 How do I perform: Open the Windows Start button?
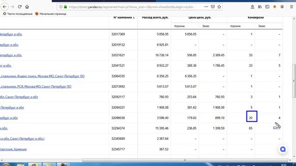[x=6, y=165]
